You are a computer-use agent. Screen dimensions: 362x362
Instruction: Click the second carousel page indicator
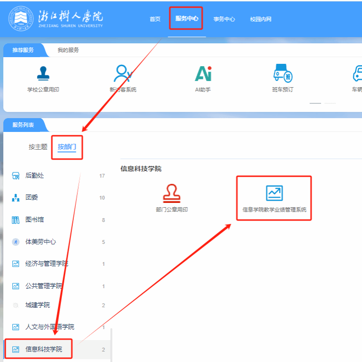click(330, 103)
